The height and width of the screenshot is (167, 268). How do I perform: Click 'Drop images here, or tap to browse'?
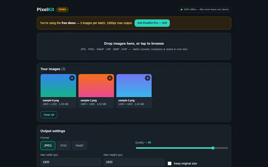coord(134,43)
